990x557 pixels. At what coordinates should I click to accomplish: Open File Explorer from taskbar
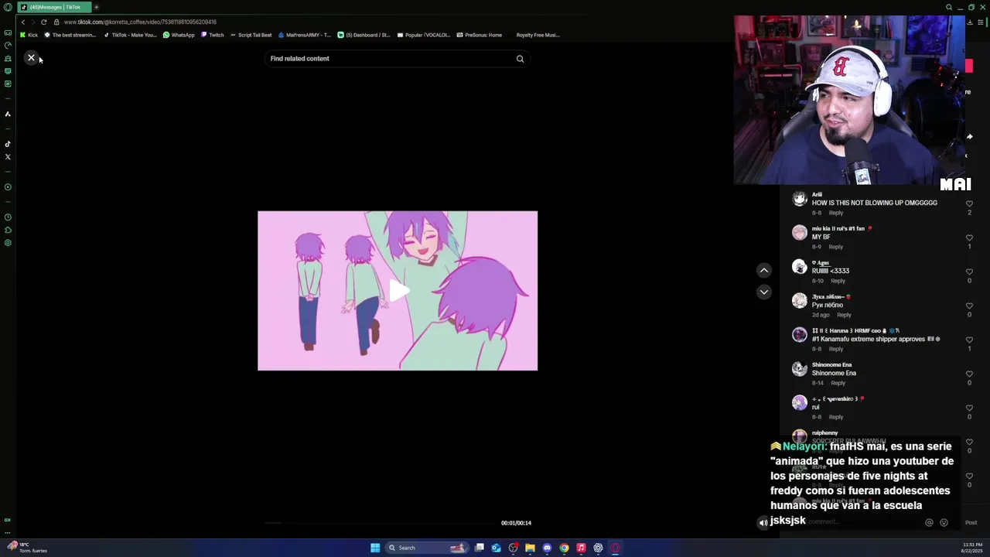[530, 548]
